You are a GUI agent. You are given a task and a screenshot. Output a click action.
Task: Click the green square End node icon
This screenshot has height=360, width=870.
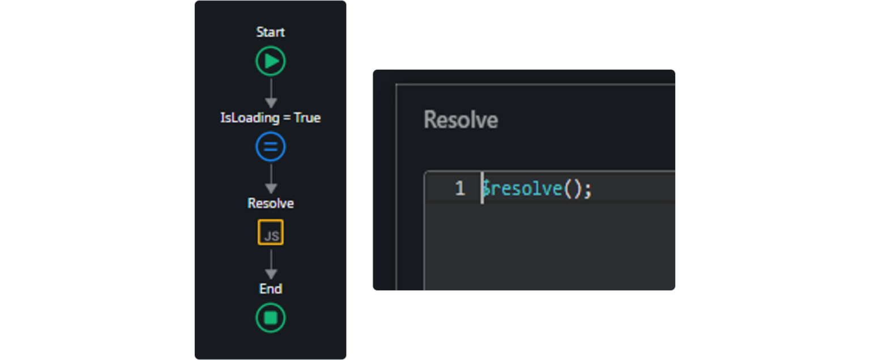coord(270,318)
